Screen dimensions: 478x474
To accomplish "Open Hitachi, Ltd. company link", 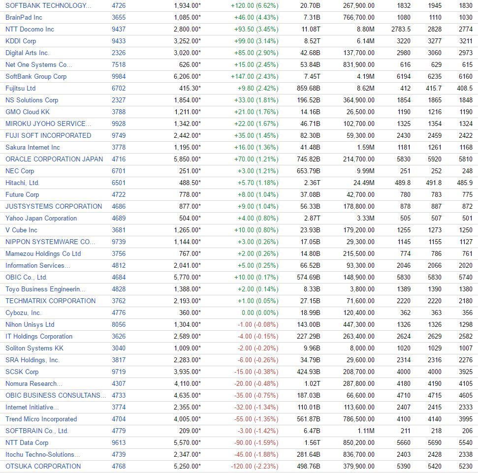I will pyautogui.click(x=22, y=183).
